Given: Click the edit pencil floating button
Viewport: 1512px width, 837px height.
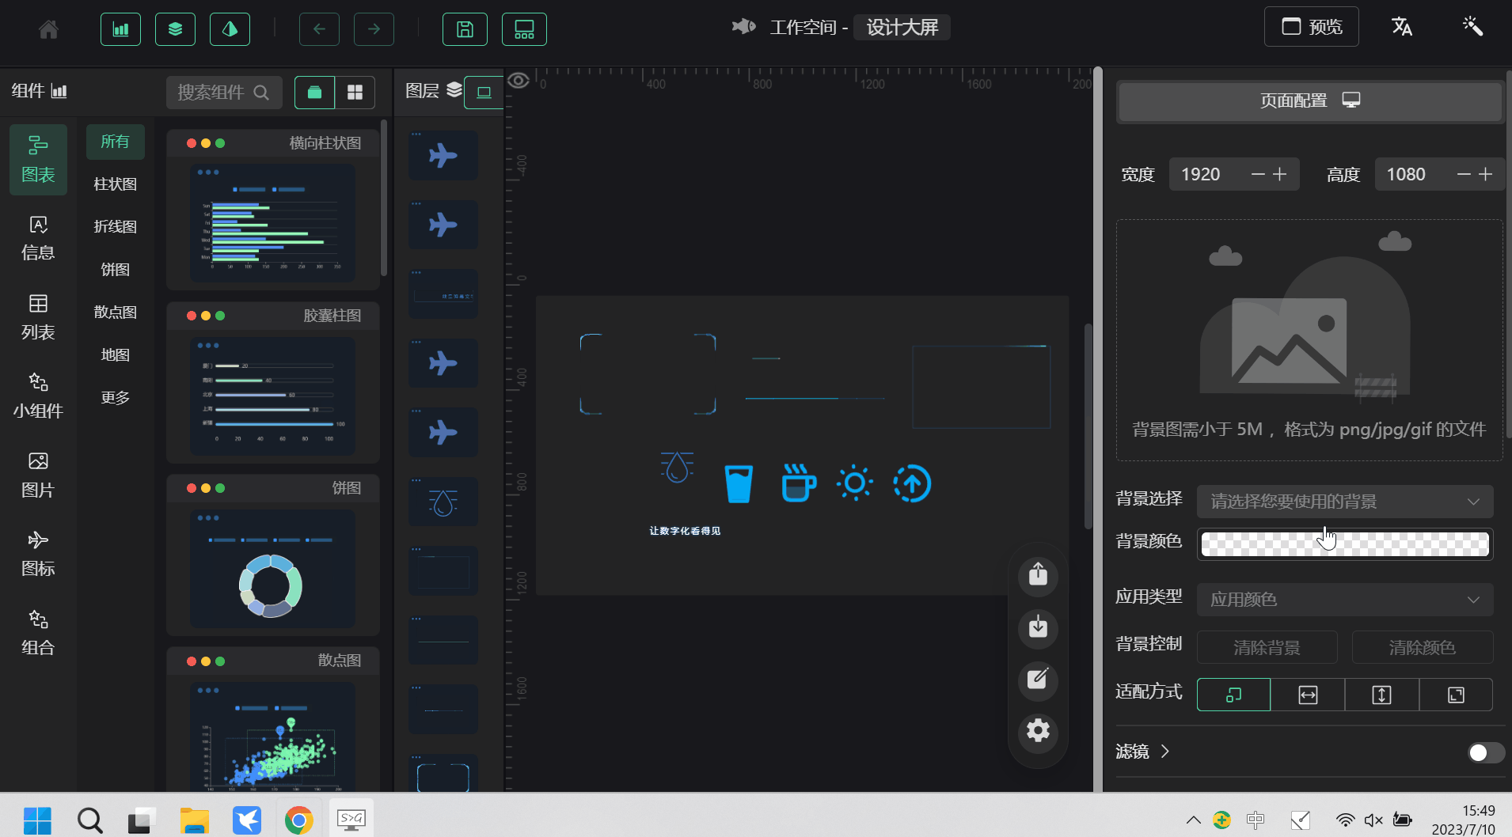Looking at the screenshot, I should pyautogui.click(x=1038, y=680).
